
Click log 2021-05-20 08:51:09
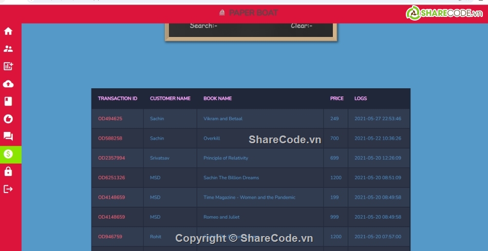[x=378, y=178]
